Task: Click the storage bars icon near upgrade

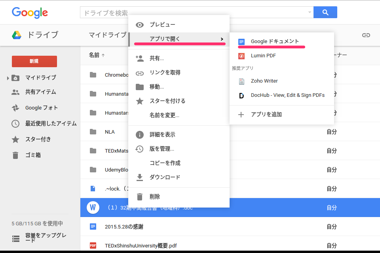Action: (16, 239)
